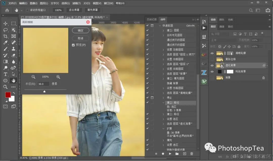Click the 确定 button in Gaussian Blur

pyautogui.click(x=81, y=31)
